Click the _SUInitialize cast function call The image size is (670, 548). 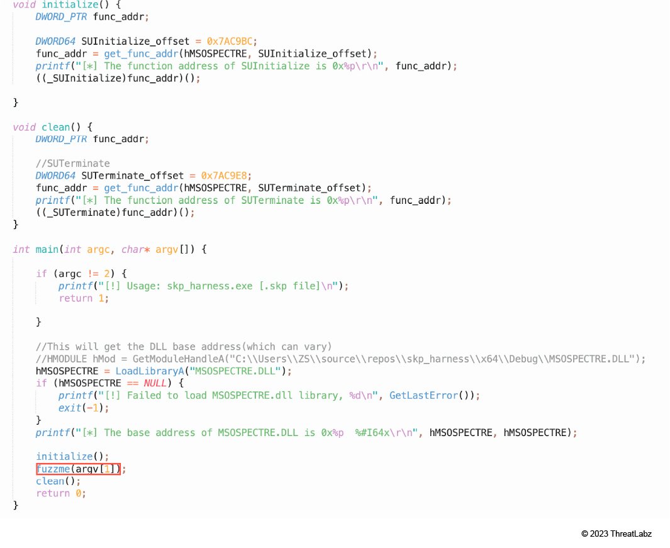(118, 78)
